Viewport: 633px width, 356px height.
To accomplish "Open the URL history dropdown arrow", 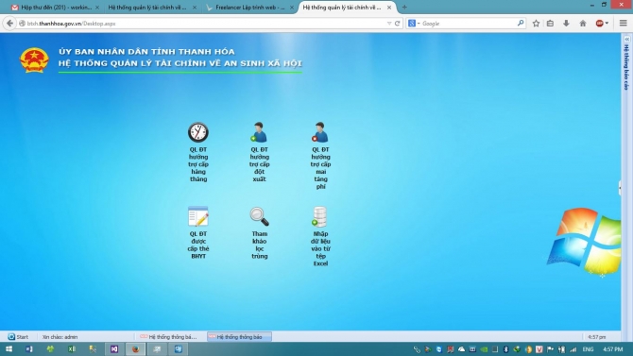I will [x=389, y=24].
